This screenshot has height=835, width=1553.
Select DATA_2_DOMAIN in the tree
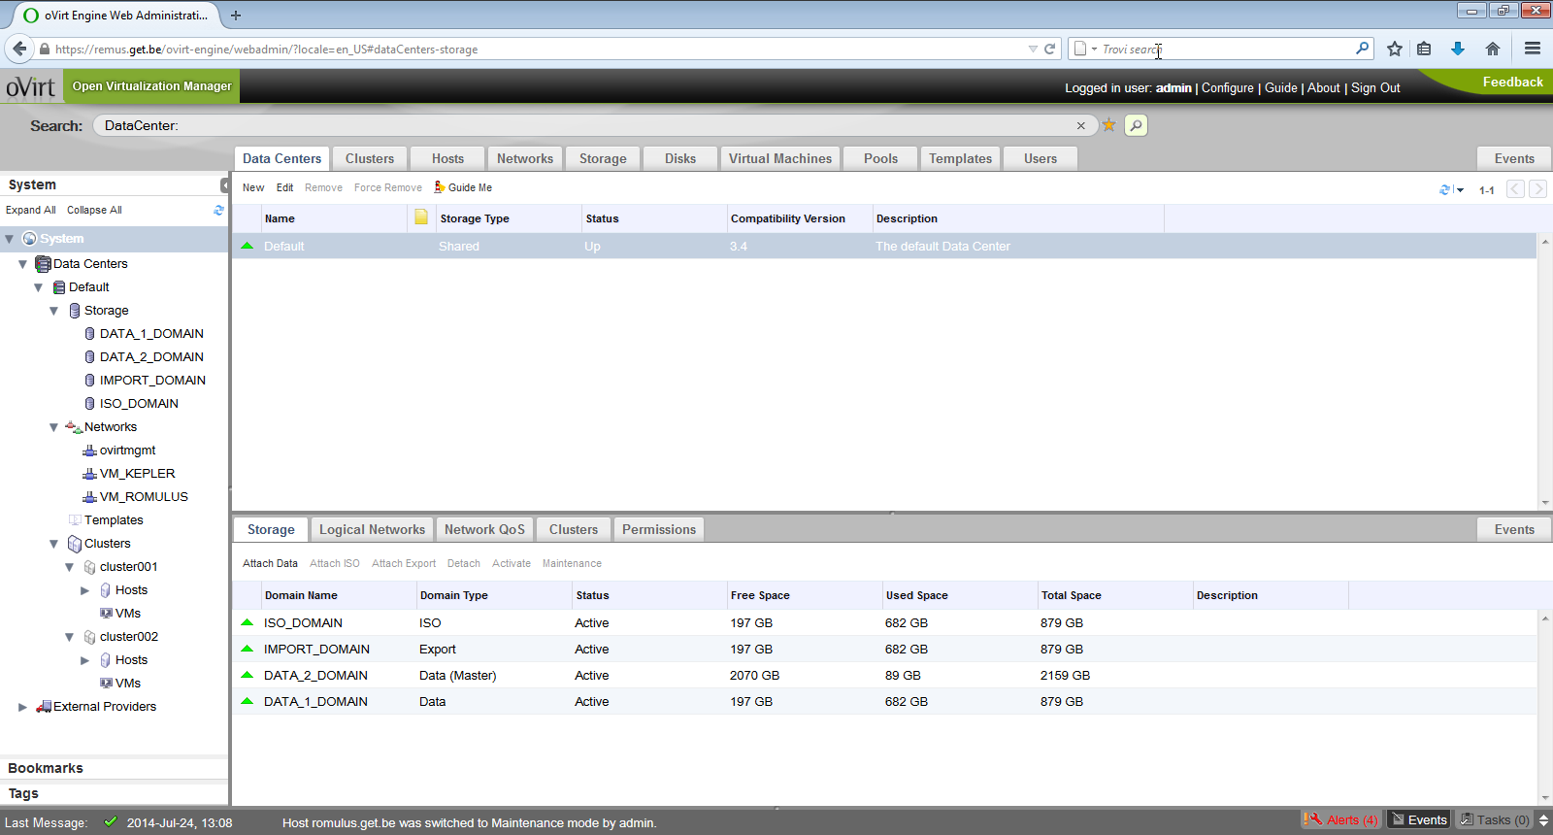click(x=151, y=357)
